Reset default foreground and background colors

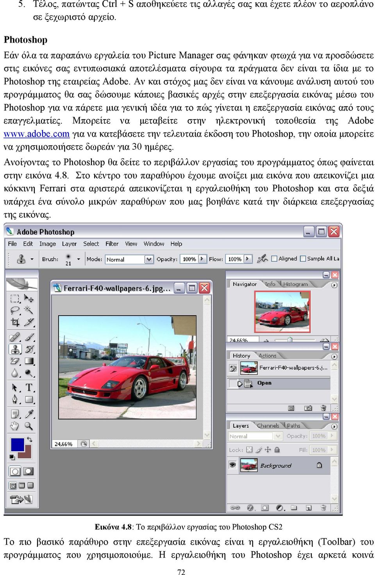(x=12, y=457)
